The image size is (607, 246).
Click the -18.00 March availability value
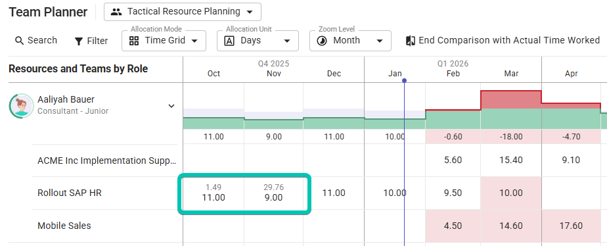[x=511, y=137]
